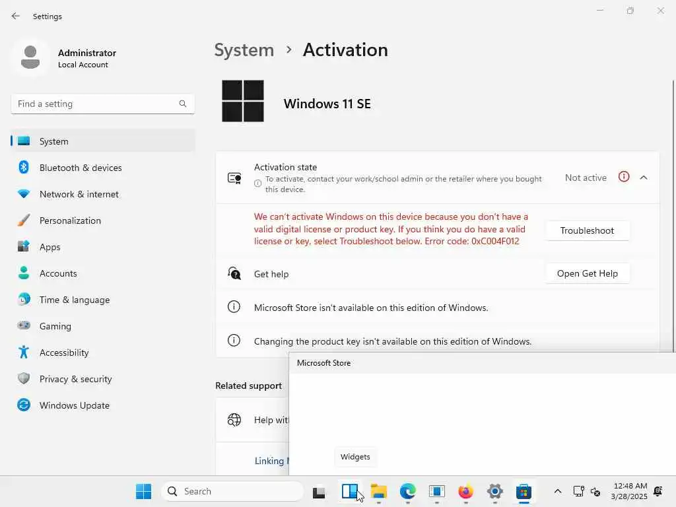Open File Explorer from the taskbar
676x507 pixels.
pyautogui.click(x=378, y=491)
